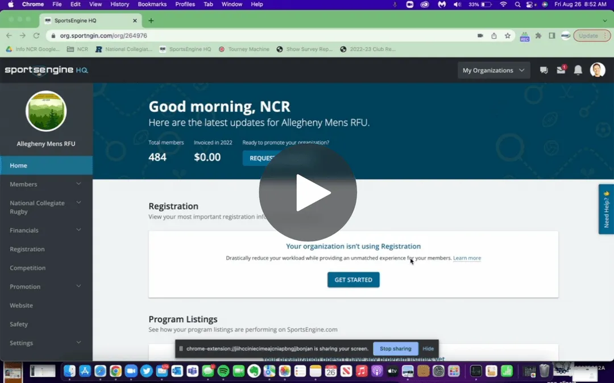
Task: Open Registration in the sidebar
Action: [46, 249]
